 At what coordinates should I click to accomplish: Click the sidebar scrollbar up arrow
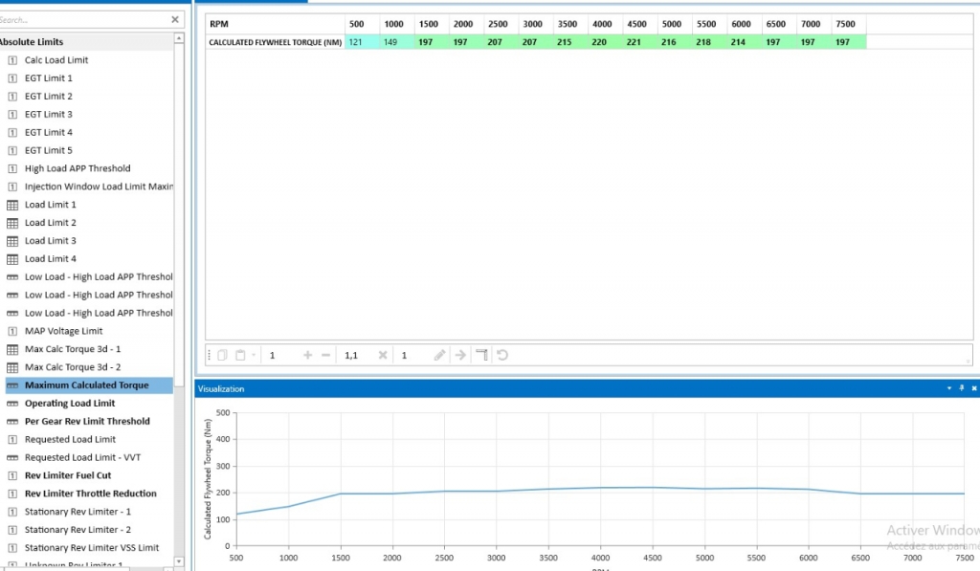click(x=179, y=38)
